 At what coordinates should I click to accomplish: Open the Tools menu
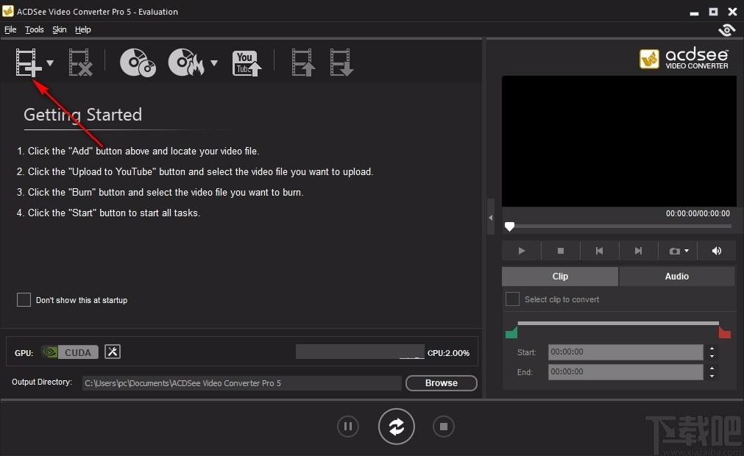(34, 29)
